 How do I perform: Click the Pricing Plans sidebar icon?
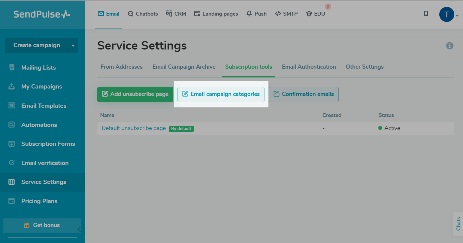12,201
